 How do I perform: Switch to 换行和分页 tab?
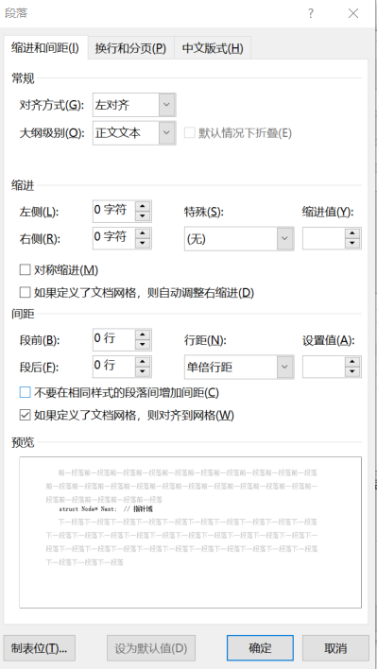click(x=130, y=48)
